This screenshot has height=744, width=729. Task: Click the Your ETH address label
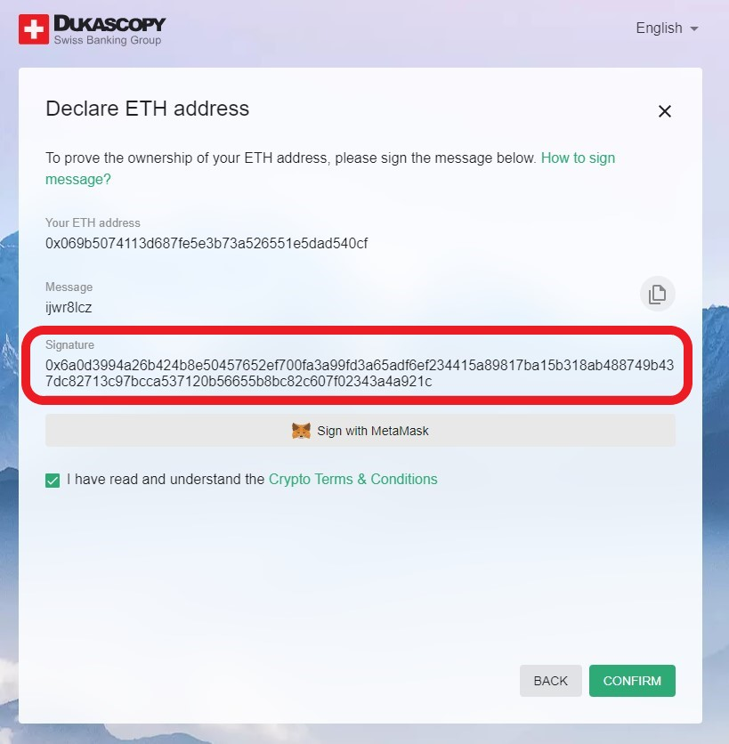[93, 223]
